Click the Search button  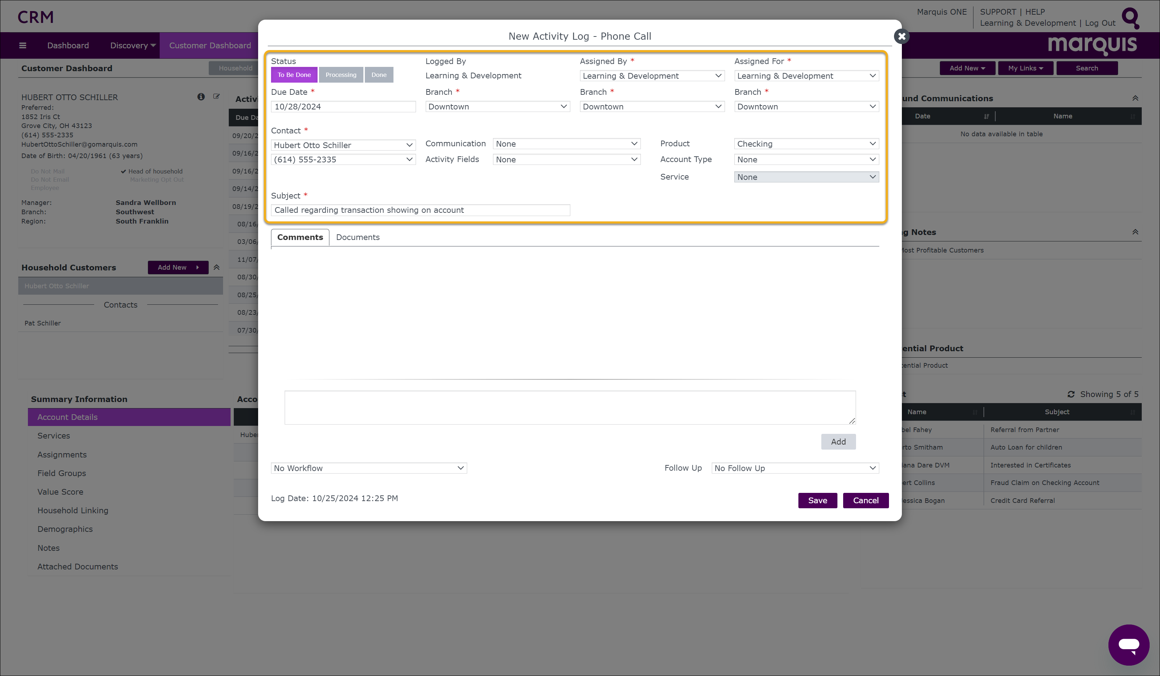[1087, 68]
